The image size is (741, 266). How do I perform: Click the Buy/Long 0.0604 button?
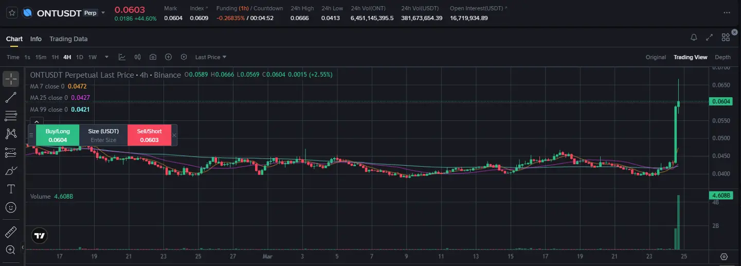[58, 135]
